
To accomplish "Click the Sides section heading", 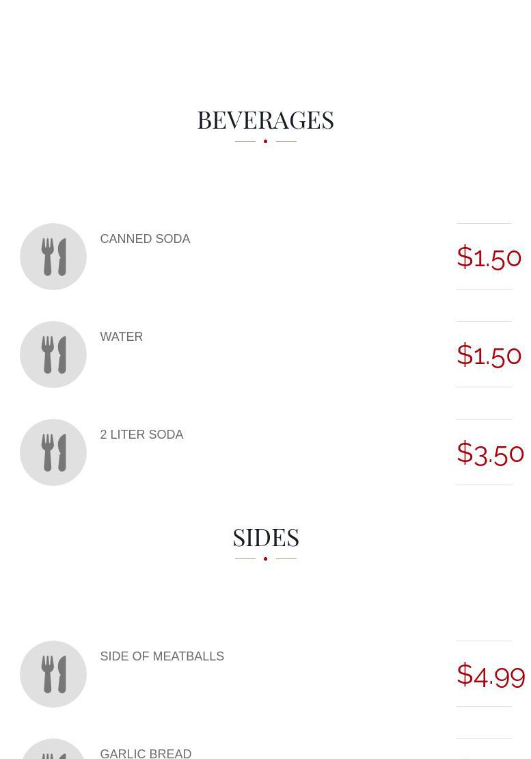I will (265, 537).
